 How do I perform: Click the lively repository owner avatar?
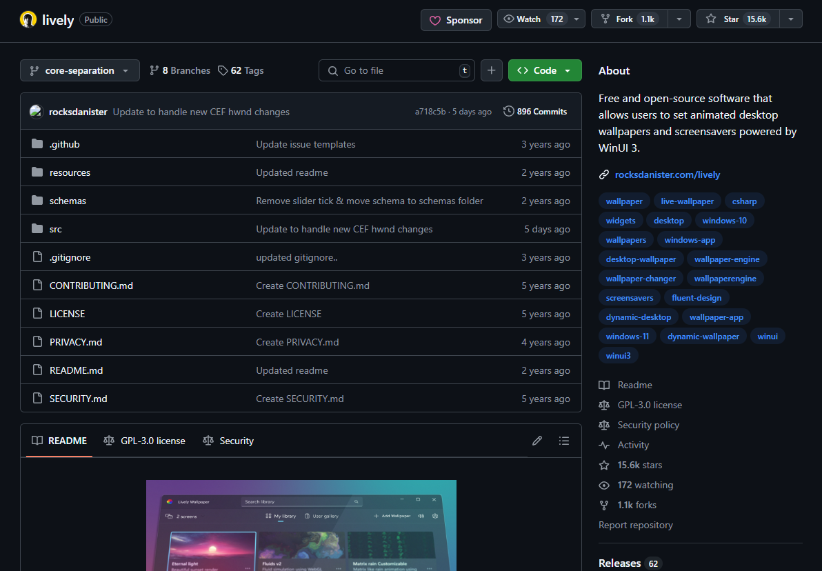(x=28, y=19)
